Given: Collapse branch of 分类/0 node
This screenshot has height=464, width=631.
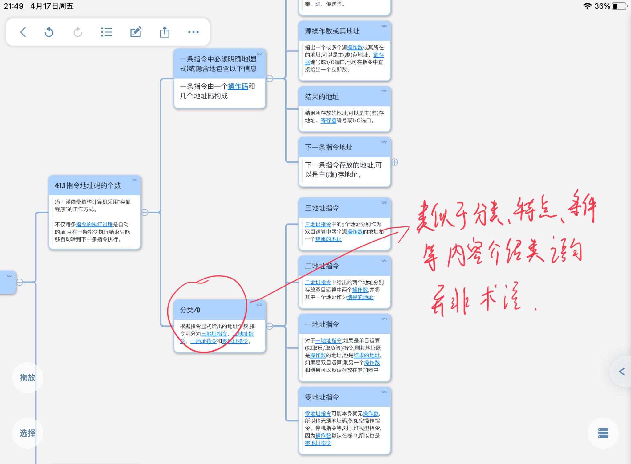Looking at the screenshot, I should [x=270, y=326].
